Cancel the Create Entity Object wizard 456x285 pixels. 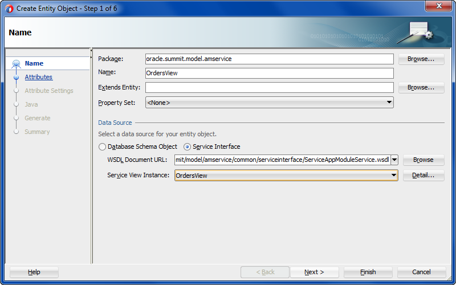pos(421,272)
